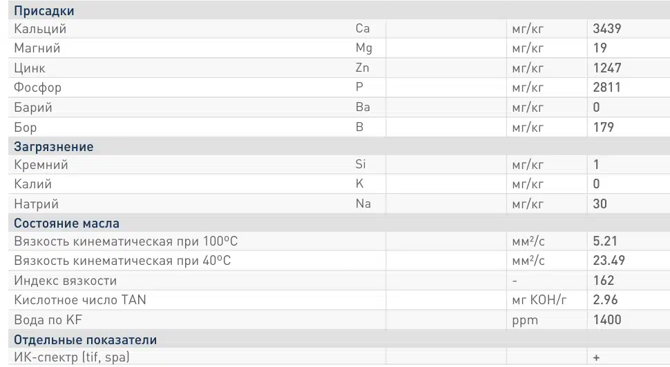This screenshot has width=670, height=367.
Task: Click the Кислотное число TAN value 2.96
Action: coord(605,299)
